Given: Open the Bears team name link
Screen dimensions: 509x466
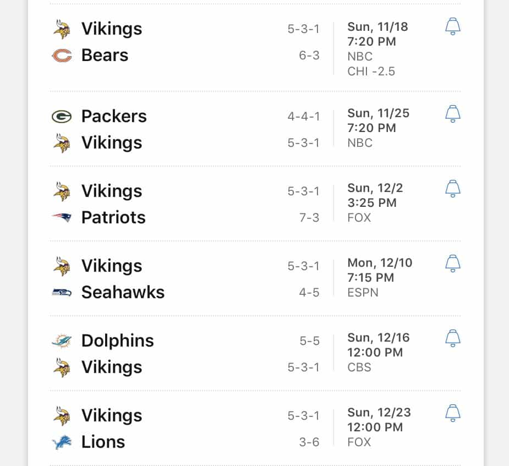Looking at the screenshot, I should click(x=105, y=55).
